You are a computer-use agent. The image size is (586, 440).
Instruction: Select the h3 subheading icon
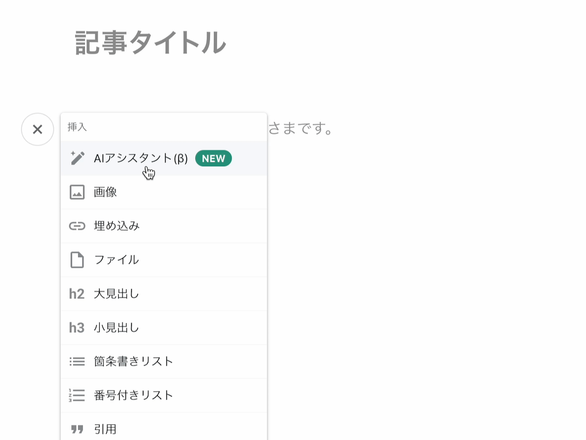coord(77,328)
